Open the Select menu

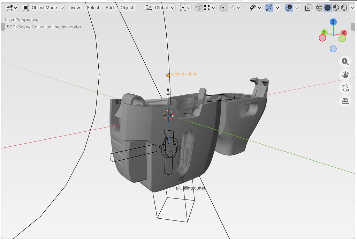coord(93,8)
